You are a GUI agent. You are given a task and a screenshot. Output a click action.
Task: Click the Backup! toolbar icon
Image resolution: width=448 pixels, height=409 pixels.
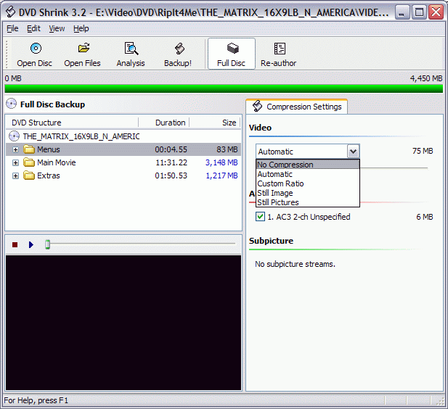(x=178, y=49)
